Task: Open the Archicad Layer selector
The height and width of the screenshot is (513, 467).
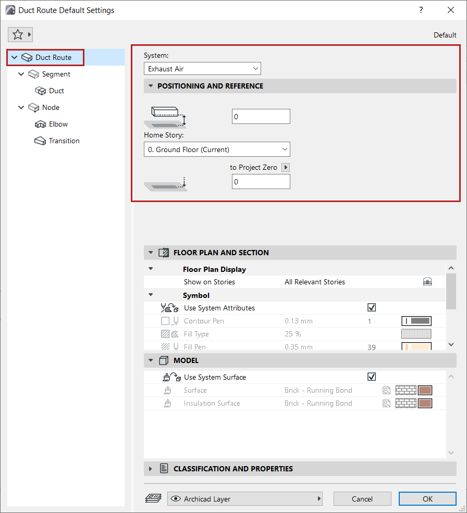Action: click(x=245, y=499)
